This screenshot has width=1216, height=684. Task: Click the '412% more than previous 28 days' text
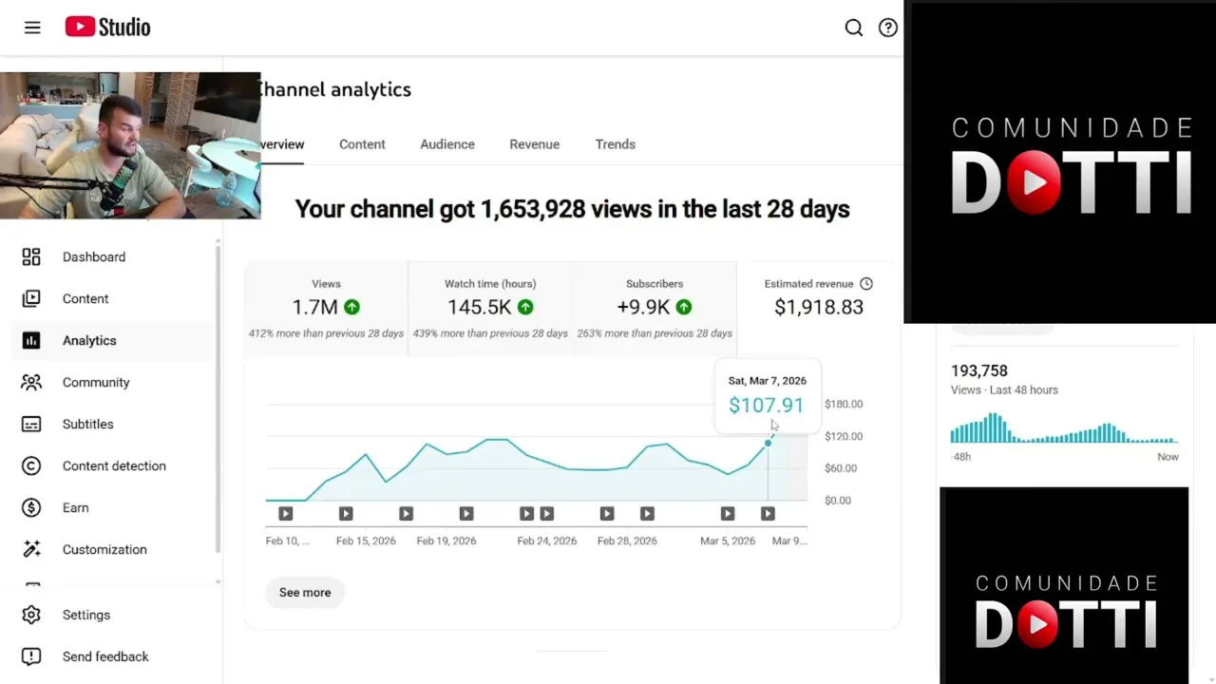point(326,333)
